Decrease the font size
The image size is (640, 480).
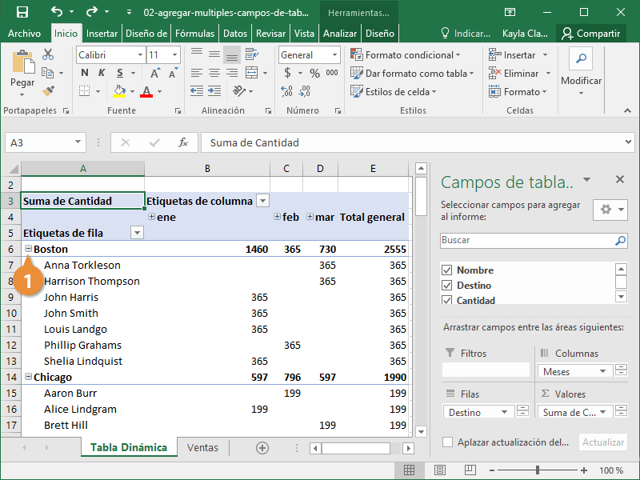pos(173,74)
